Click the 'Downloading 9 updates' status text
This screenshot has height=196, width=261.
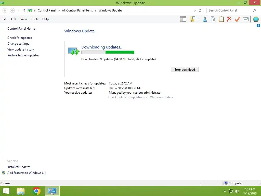click(119, 59)
